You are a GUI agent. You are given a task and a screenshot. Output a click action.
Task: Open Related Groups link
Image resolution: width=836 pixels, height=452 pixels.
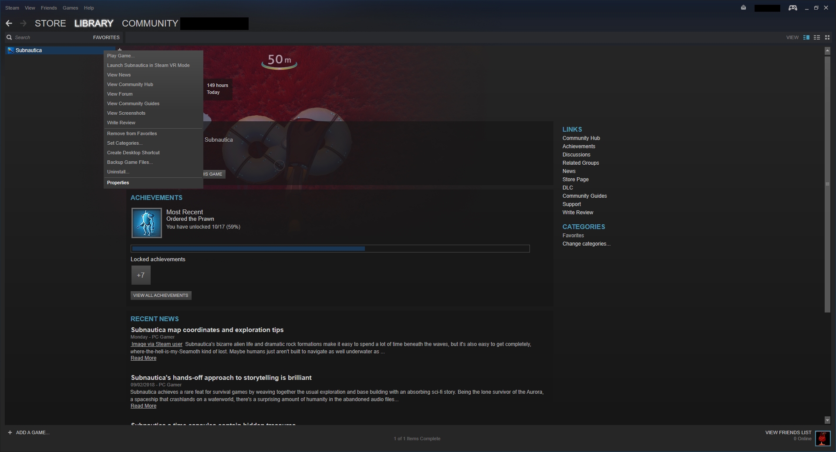(580, 163)
